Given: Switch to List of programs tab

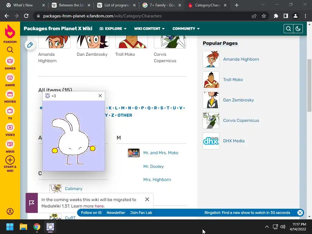Looking at the screenshot, I should coord(117,5).
